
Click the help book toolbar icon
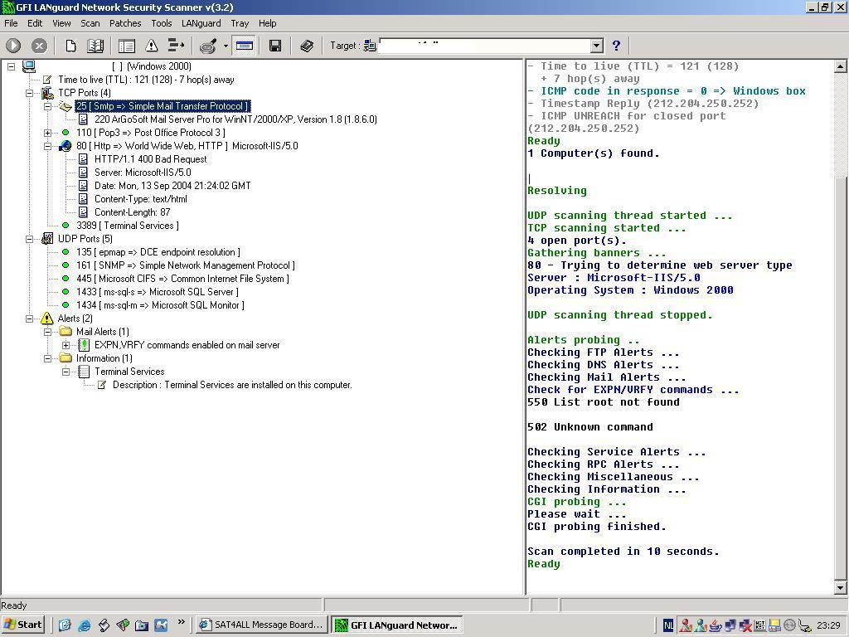point(307,46)
